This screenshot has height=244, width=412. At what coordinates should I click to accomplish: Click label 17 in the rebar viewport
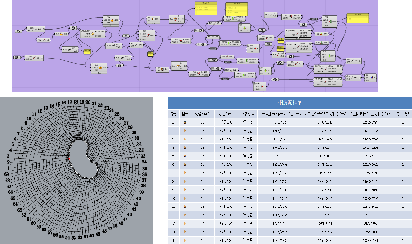tap(70, 101)
